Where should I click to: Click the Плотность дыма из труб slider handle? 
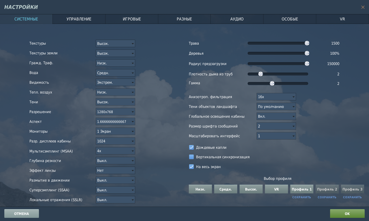261,74
